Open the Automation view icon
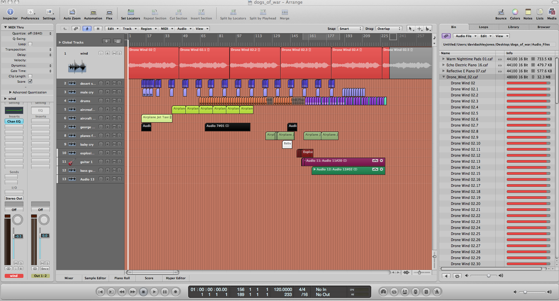559x301 pixels. click(x=93, y=12)
